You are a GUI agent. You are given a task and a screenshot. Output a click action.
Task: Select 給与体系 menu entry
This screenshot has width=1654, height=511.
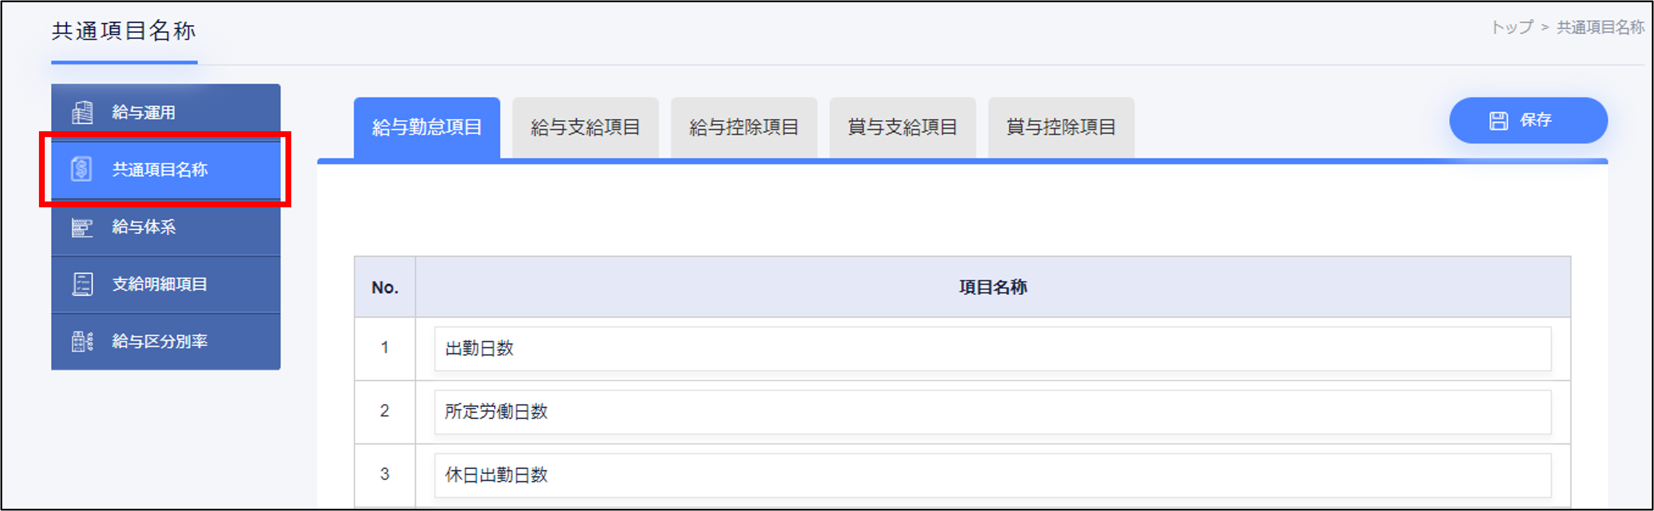166,227
